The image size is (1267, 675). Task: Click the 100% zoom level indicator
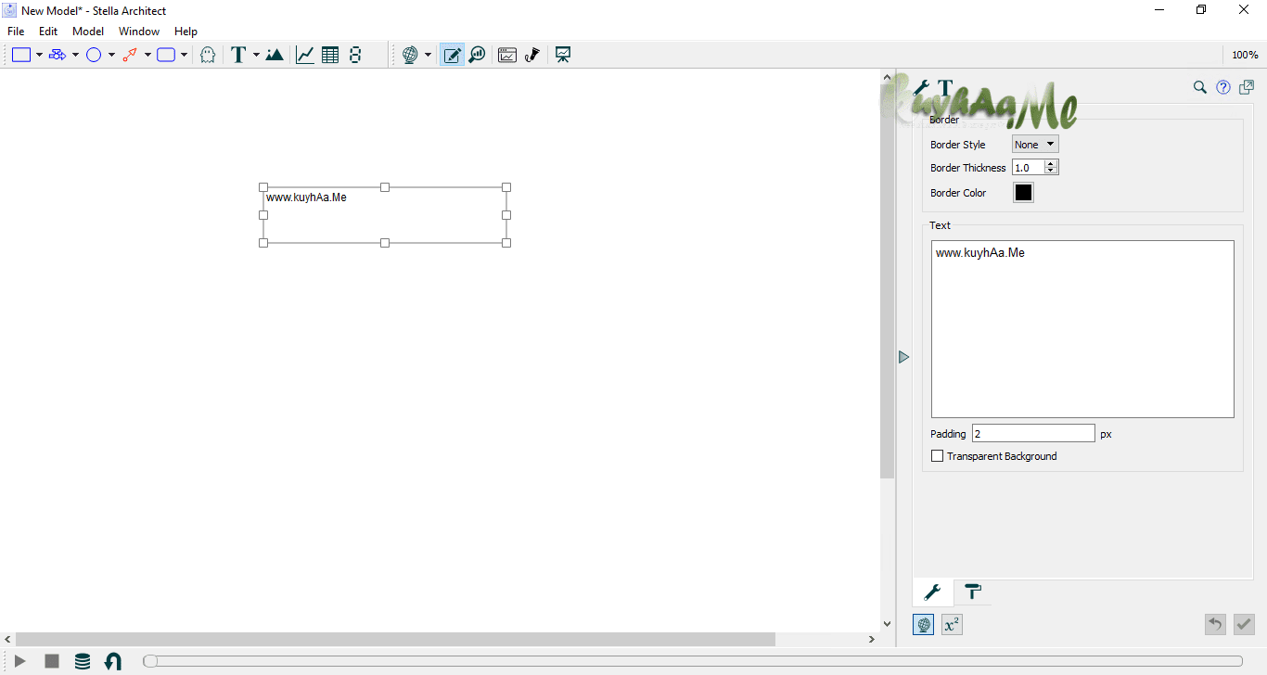click(x=1245, y=56)
